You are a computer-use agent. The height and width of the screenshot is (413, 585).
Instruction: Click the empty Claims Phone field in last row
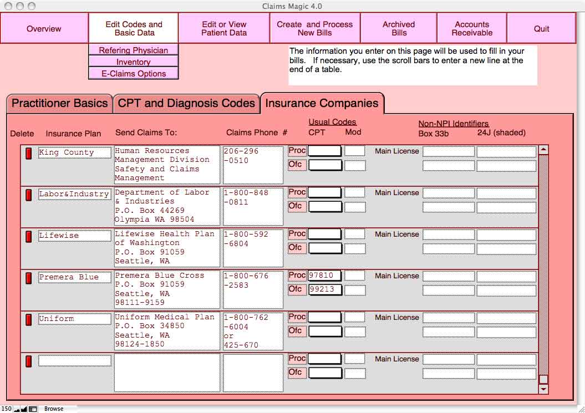tap(253, 373)
